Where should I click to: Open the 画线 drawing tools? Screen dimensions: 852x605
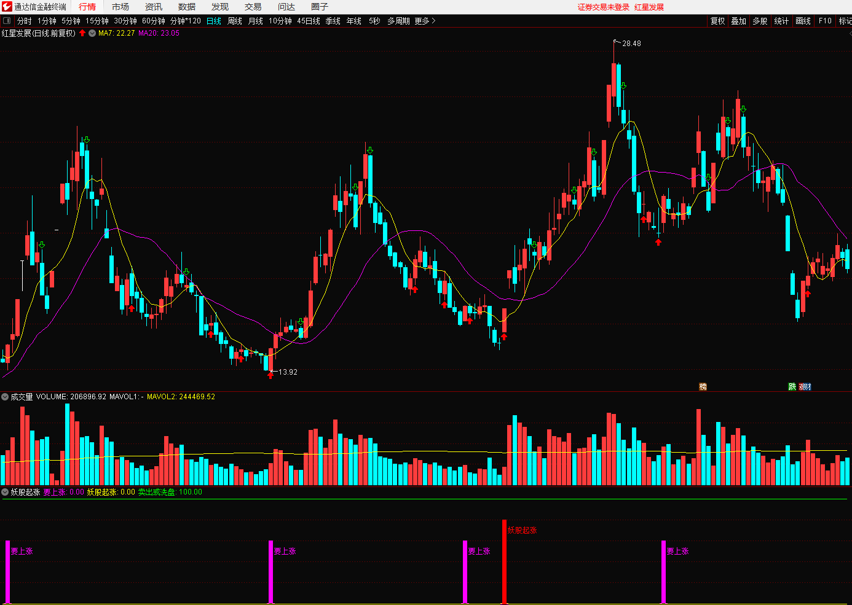click(x=803, y=21)
